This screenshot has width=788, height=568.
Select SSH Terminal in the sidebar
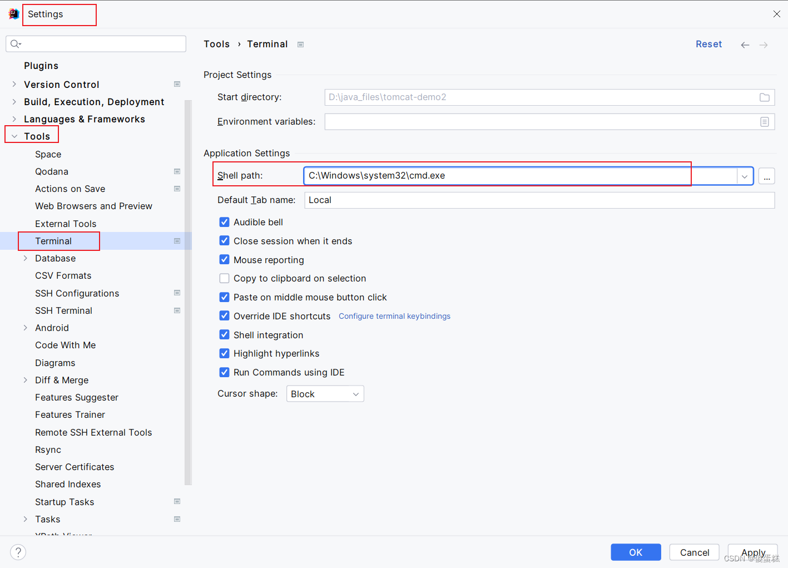63,310
